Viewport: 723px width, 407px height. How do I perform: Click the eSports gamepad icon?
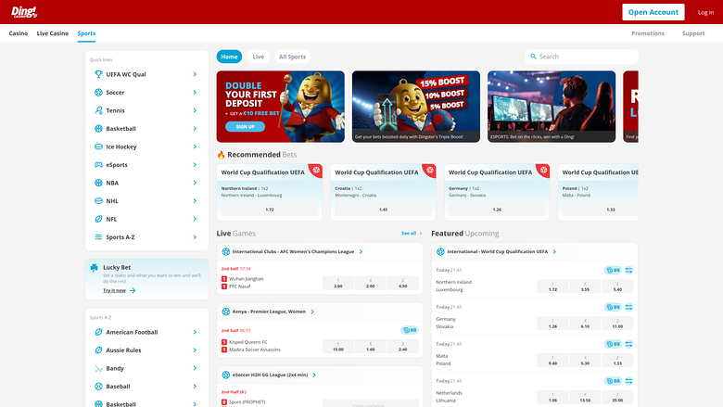coord(98,164)
